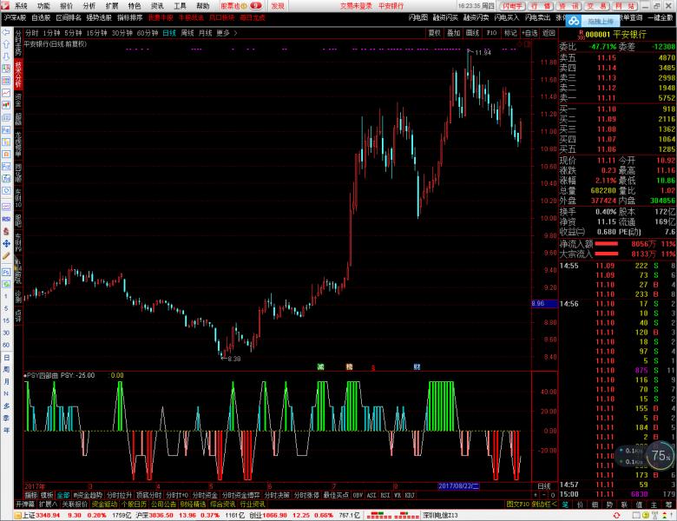
Task: Click the pencil draw icon in sidebar
Action: click(x=6, y=256)
